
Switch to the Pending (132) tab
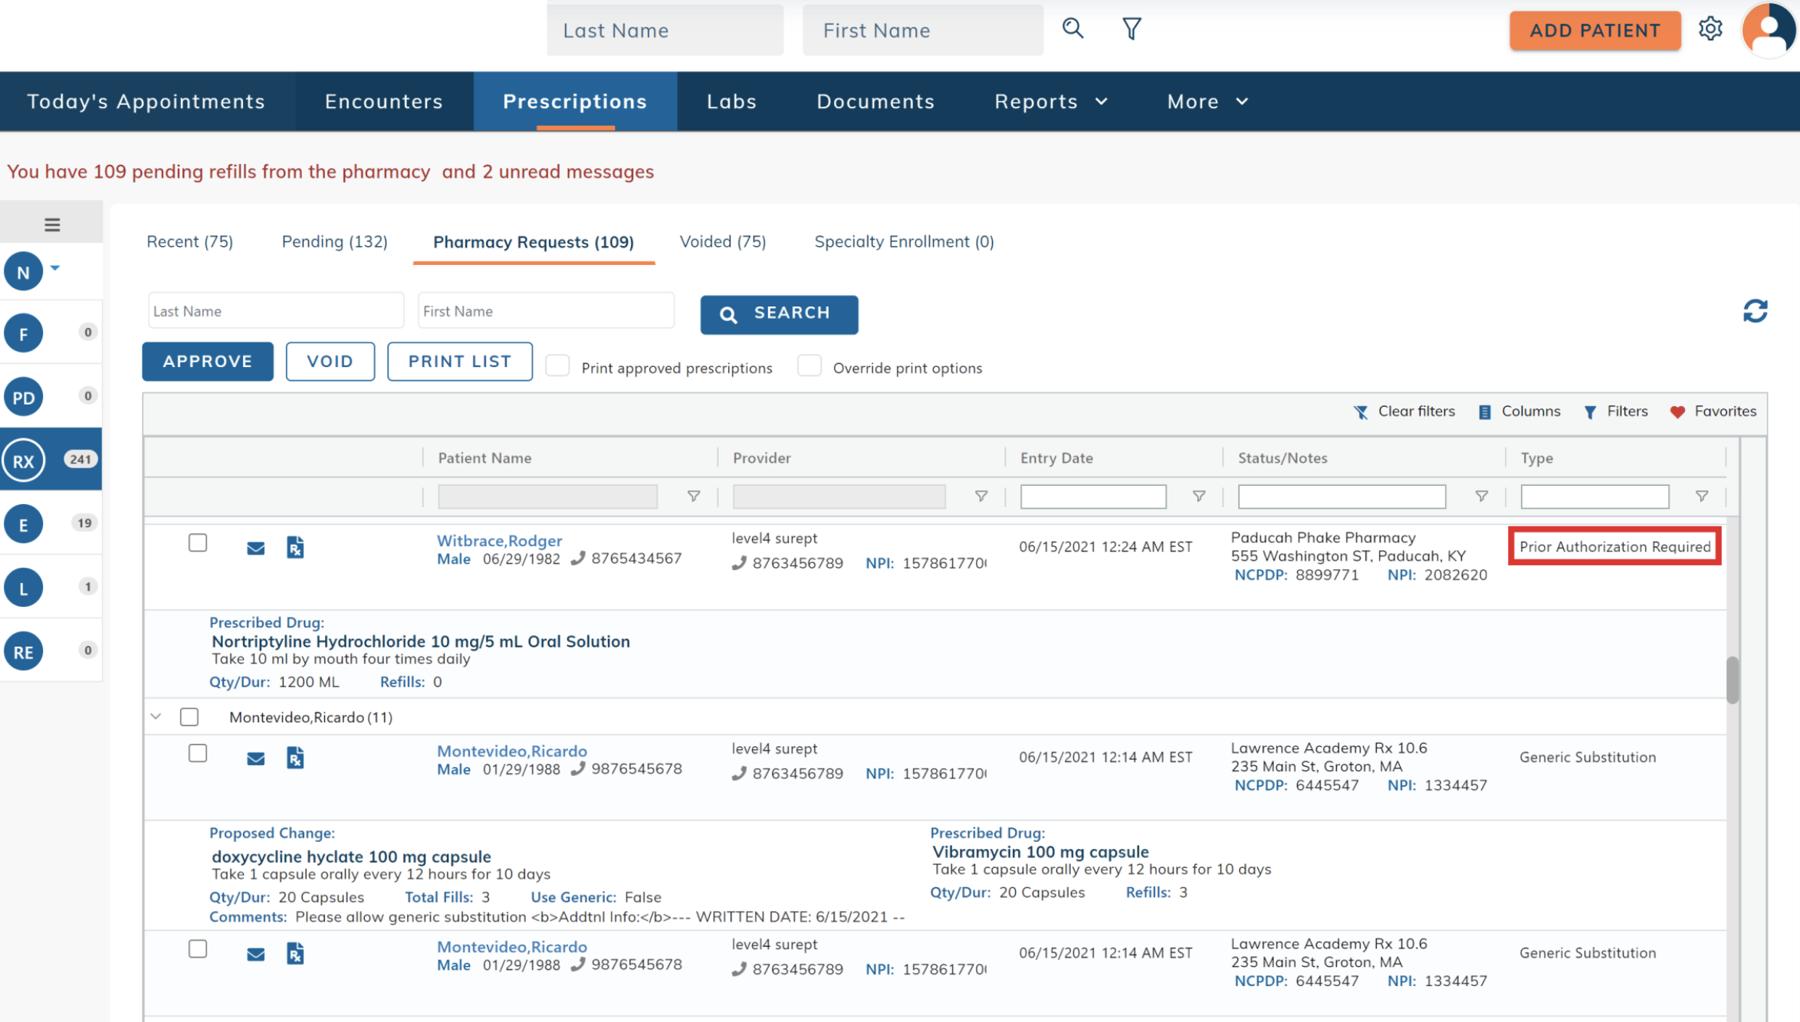tap(334, 241)
